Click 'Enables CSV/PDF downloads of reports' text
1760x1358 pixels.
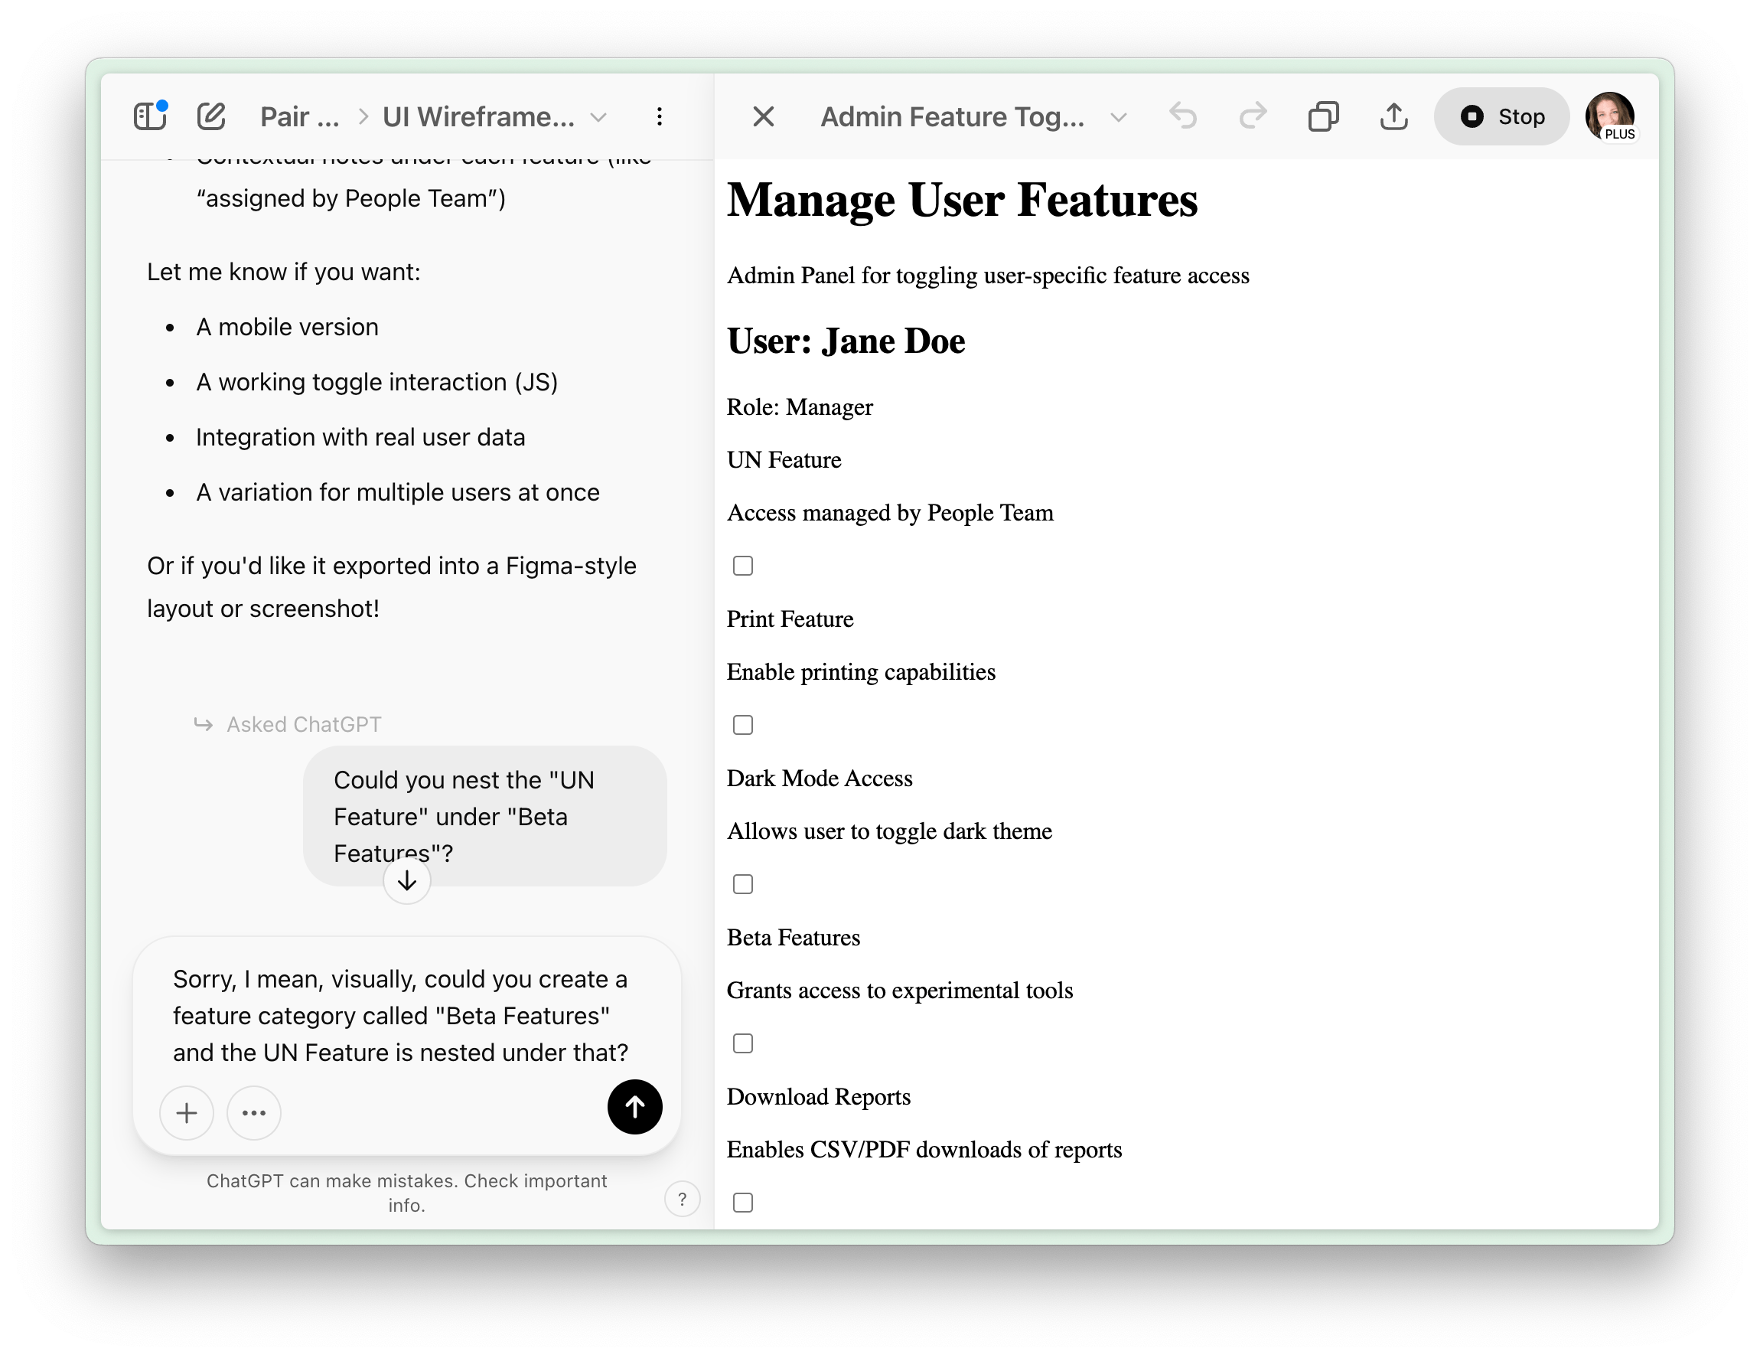click(x=924, y=1149)
